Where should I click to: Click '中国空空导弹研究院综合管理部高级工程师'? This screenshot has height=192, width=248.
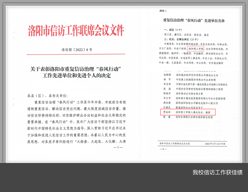click(199, 89)
